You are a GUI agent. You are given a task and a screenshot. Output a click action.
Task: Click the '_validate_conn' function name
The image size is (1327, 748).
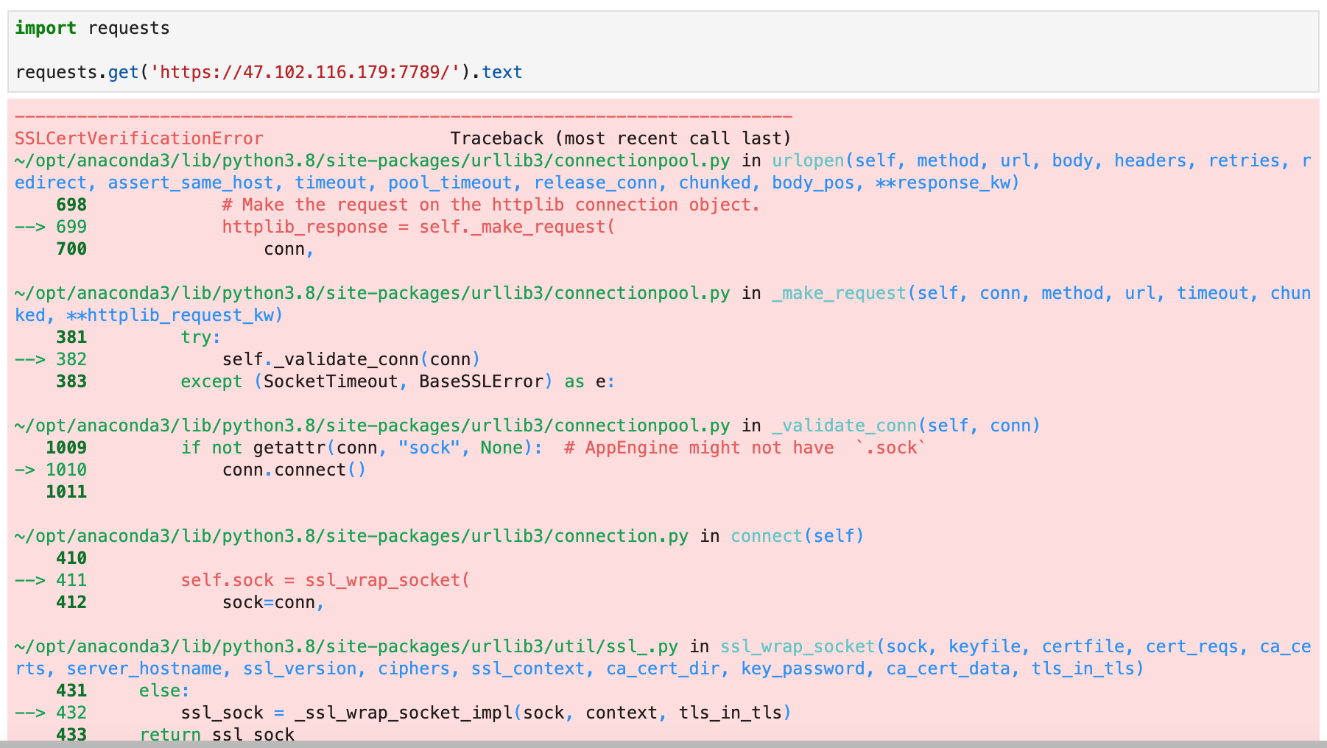pyautogui.click(x=844, y=426)
